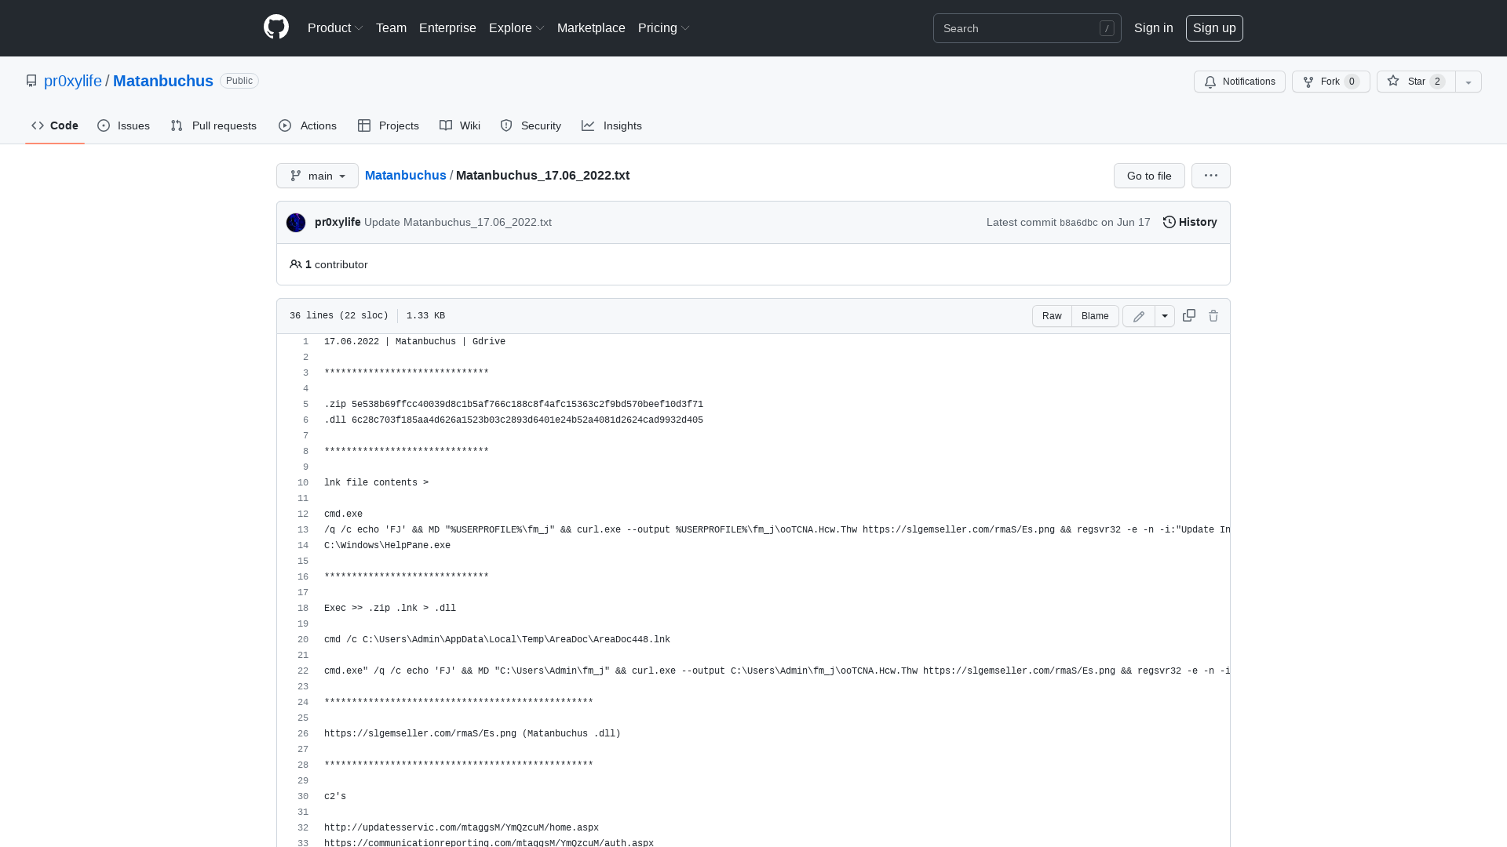
Task: Delete the file with trash icon
Action: (x=1213, y=315)
